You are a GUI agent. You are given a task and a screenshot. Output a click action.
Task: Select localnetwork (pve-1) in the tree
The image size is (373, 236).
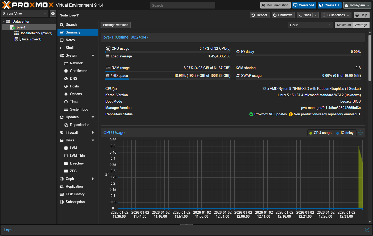[x=36, y=33]
